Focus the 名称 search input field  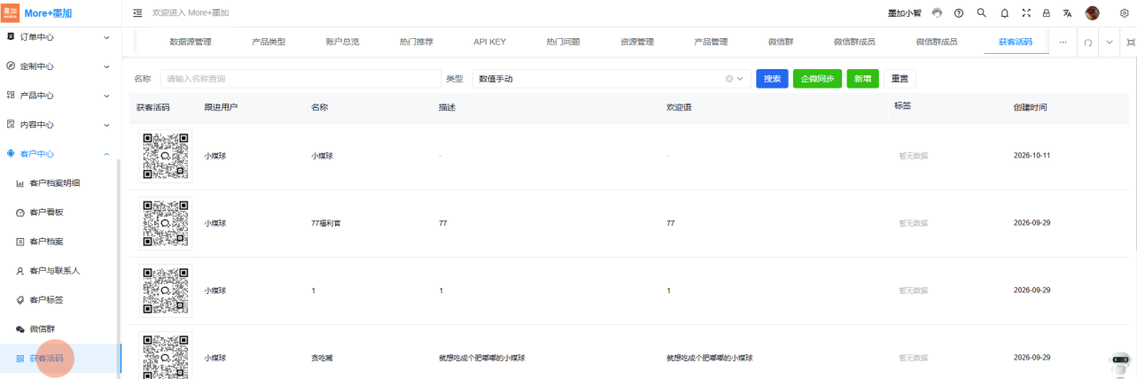pos(300,79)
